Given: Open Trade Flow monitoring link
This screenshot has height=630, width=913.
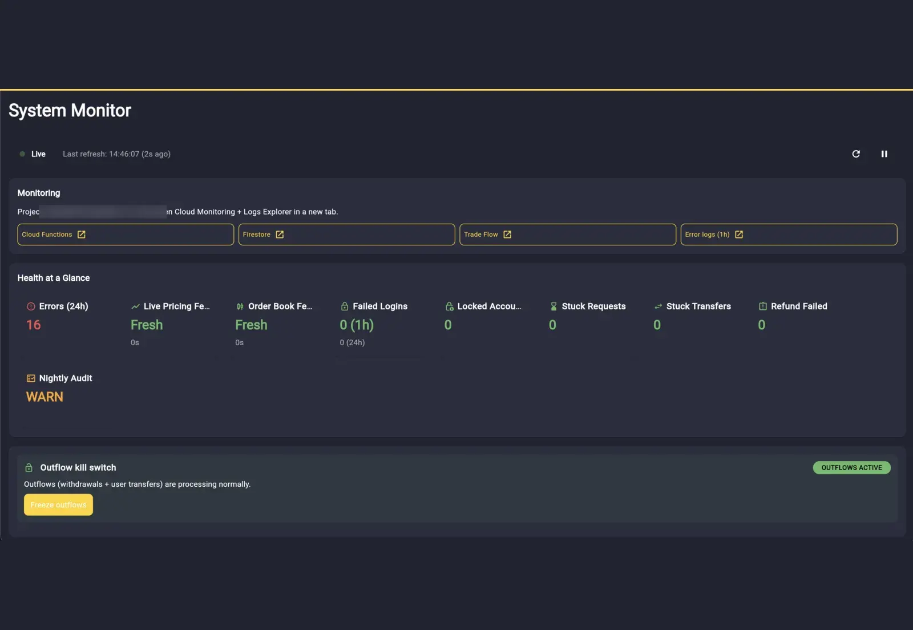Looking at the screenshot, I should [568, 235].
